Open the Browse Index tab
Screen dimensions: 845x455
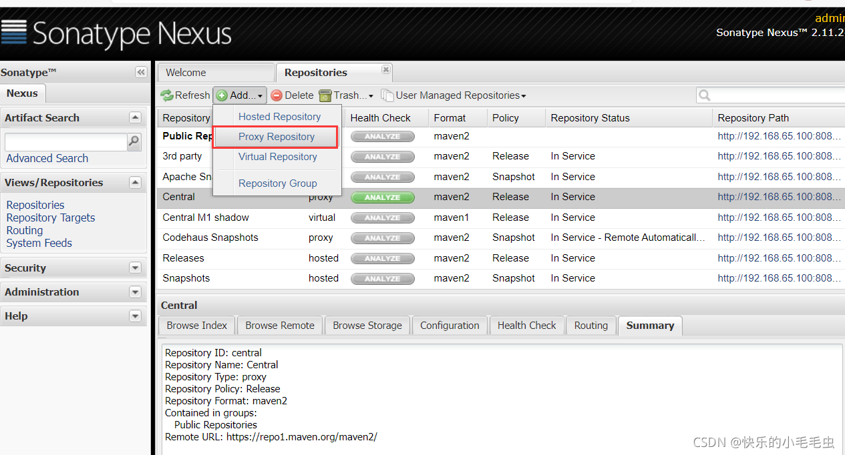coord(197,326)
